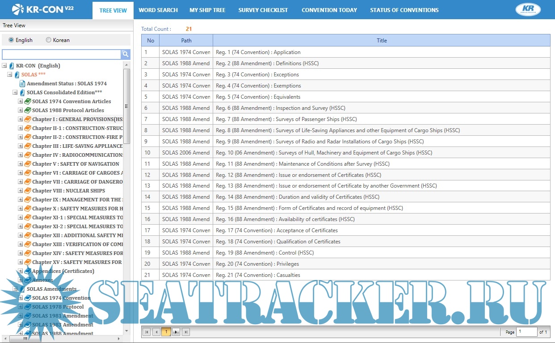Click the search magnifier icon button
This screenshot has width=555, height=343.
tap(126, 54)
